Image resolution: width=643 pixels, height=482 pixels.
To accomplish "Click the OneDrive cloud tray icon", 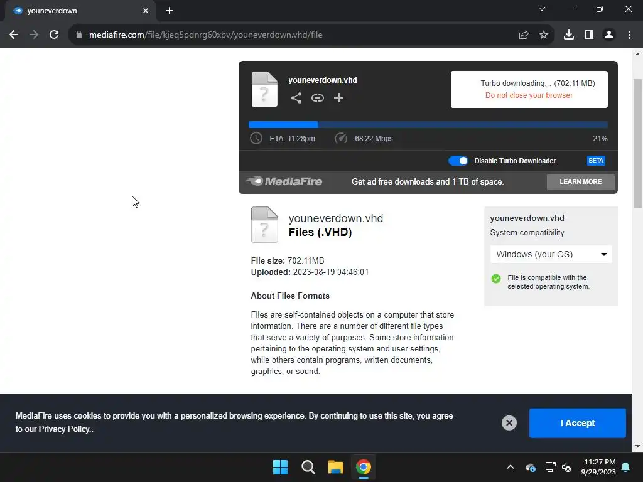I will tap(530, 467).
